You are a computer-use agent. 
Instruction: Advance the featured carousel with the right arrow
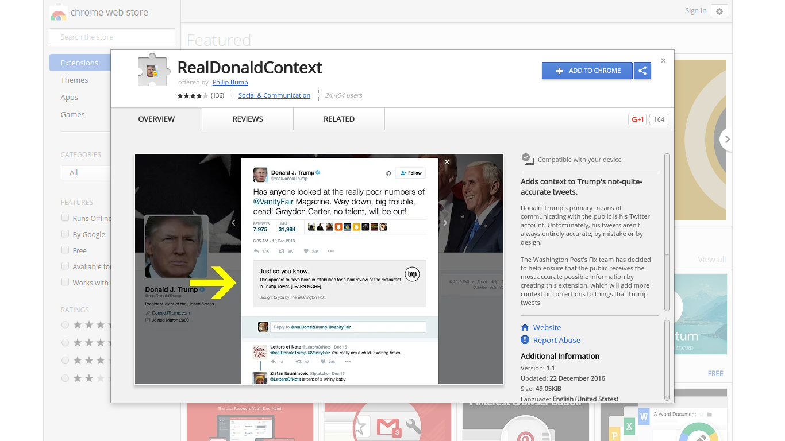[727, 139]
